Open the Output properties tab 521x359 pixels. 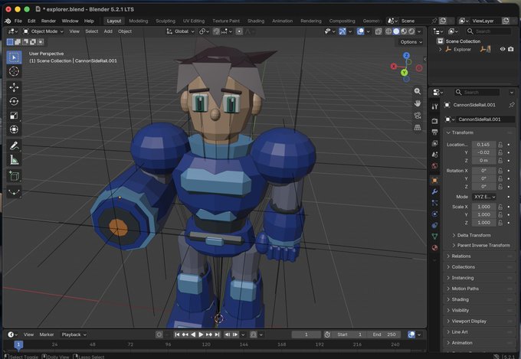(x=434, y=132)
